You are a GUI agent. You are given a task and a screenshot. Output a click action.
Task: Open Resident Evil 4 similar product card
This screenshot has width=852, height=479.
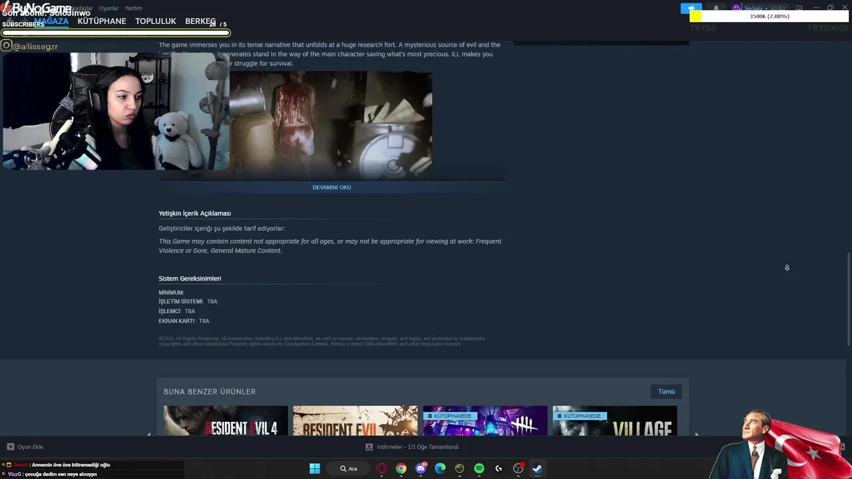click(x=226, y=420)
